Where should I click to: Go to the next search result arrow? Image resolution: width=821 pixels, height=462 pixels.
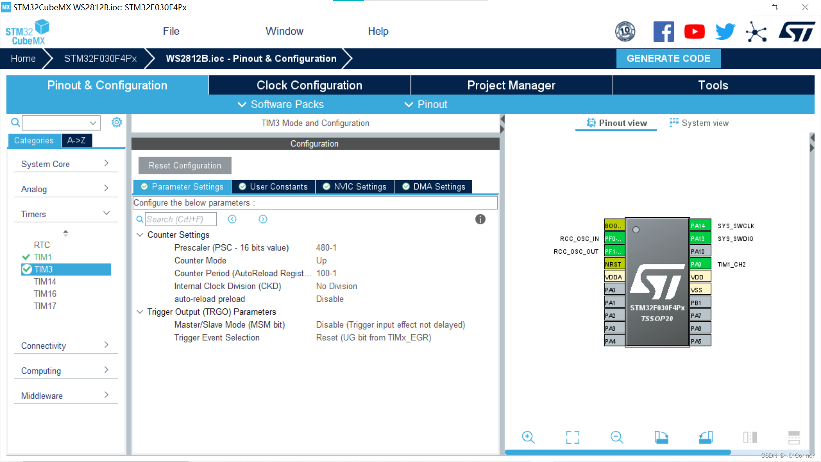tap(263, 219)
